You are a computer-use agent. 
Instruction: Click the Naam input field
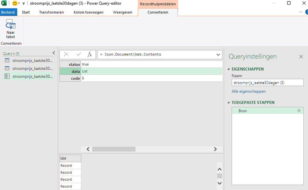point(268,82)
